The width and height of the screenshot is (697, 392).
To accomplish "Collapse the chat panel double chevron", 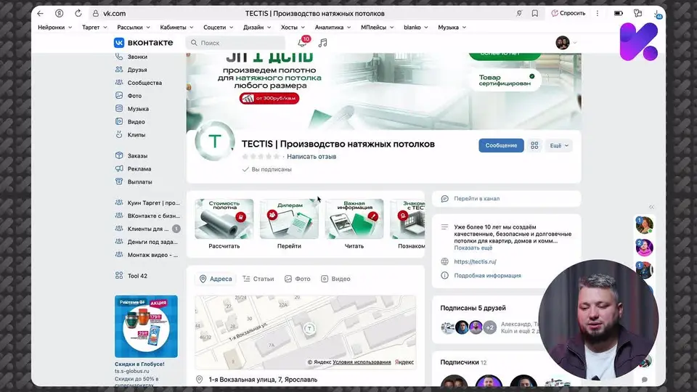I will point(651,207).
